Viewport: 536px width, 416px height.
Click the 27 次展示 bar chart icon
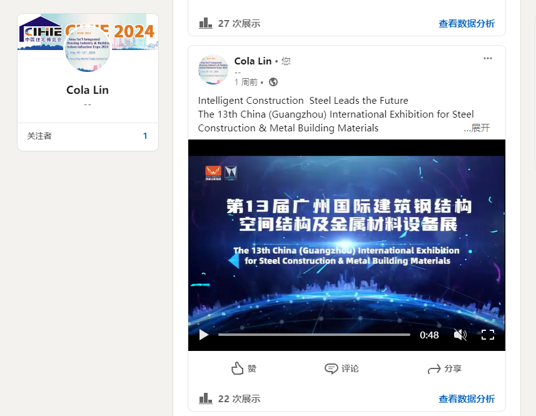pos(205,23)
